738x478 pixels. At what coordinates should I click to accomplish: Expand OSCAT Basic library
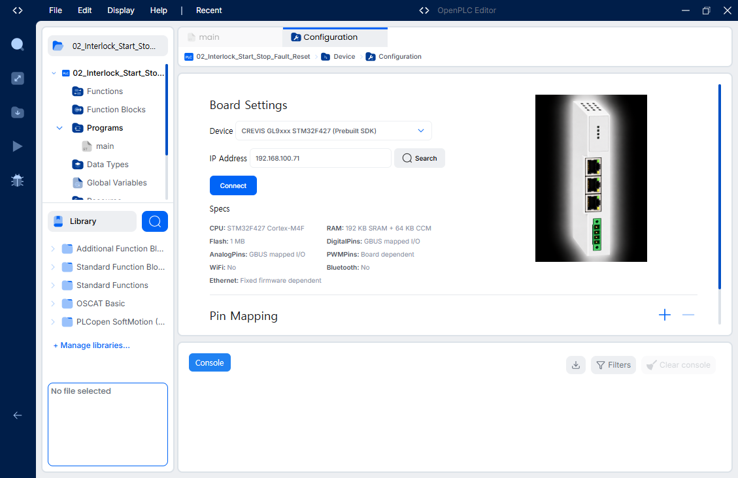point(53,304)
